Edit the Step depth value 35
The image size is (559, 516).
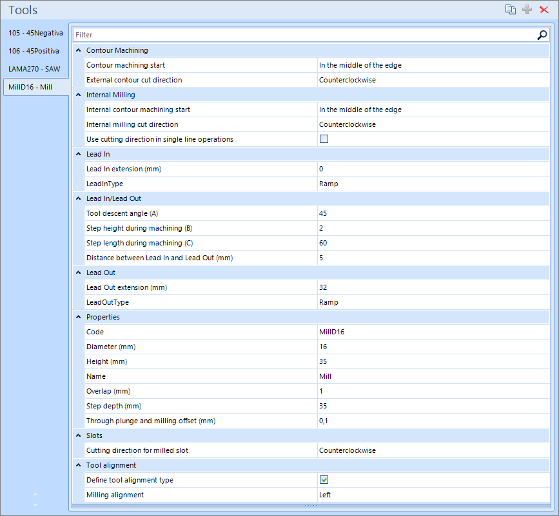coord(433,406)
